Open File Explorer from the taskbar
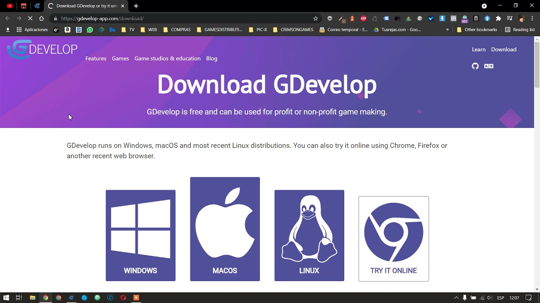The height and width of the screenshot is (303, 540). coord(32,298)
